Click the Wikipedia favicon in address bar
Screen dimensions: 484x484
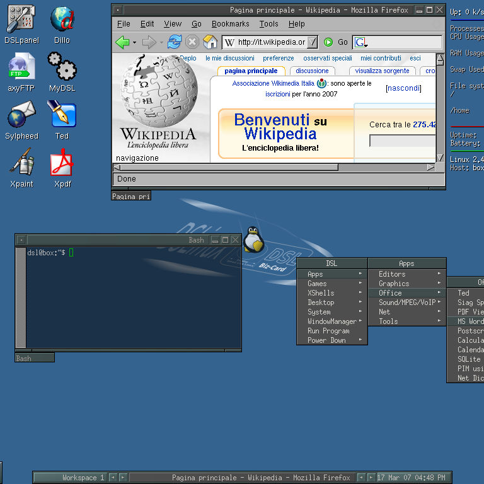tap(229, 42)
